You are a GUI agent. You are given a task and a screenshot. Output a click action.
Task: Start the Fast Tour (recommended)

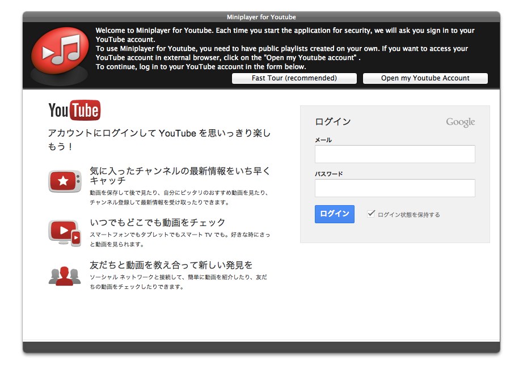(294, 78)
